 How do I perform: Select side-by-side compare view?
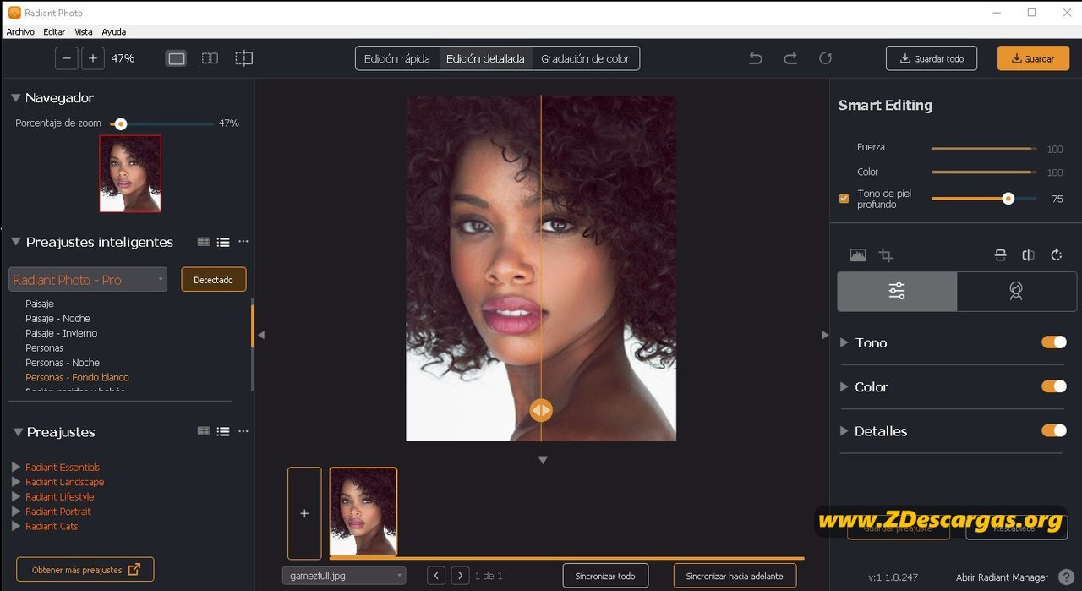pos(210,58)
